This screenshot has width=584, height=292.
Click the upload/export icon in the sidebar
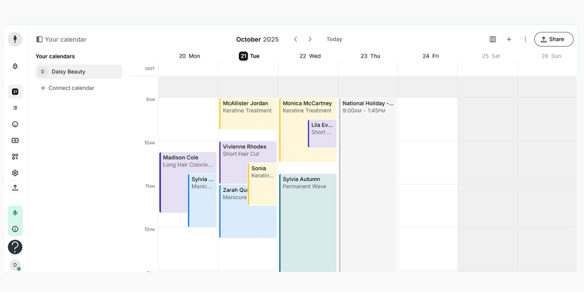pos(15,187)
